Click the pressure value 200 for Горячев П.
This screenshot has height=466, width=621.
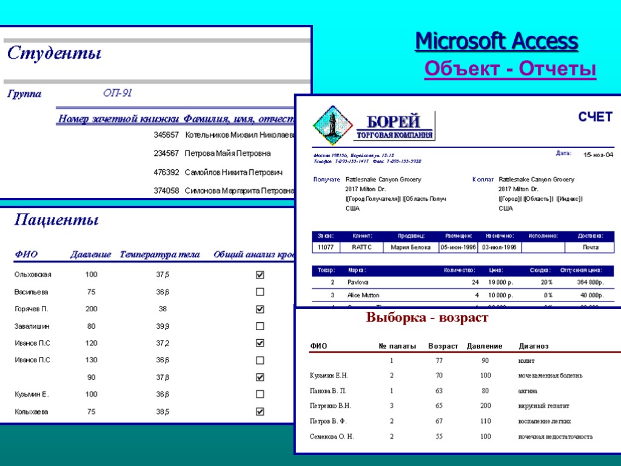91,309
